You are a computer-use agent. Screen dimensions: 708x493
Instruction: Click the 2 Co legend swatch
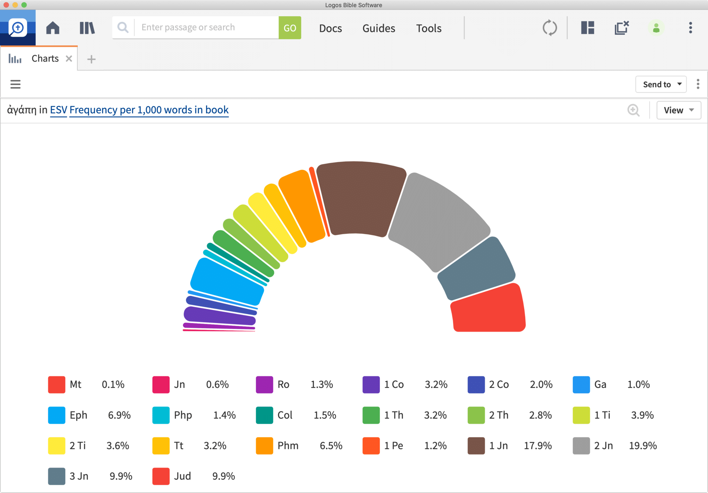pyautogui.click(x=476, y=385)
